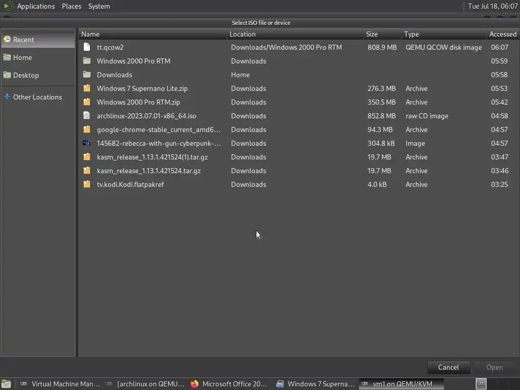The height and width of the screenshot is (390, 520).
Task: Click the Windows 2000 Pro RTM folder icon
Action: (x=87, y=61)
